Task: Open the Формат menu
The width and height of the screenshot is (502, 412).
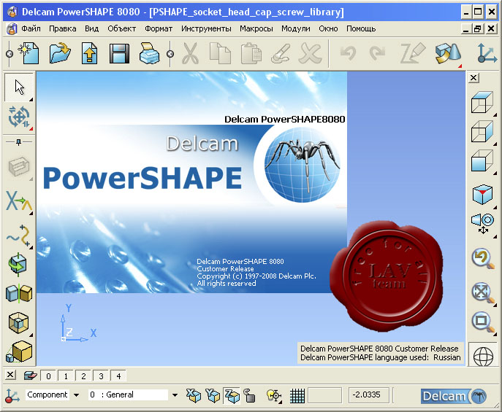Action: [159, 28]
